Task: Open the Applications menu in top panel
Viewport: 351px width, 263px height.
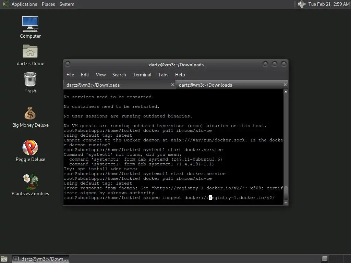Action: pyautogui.click(x=24, y=4)
